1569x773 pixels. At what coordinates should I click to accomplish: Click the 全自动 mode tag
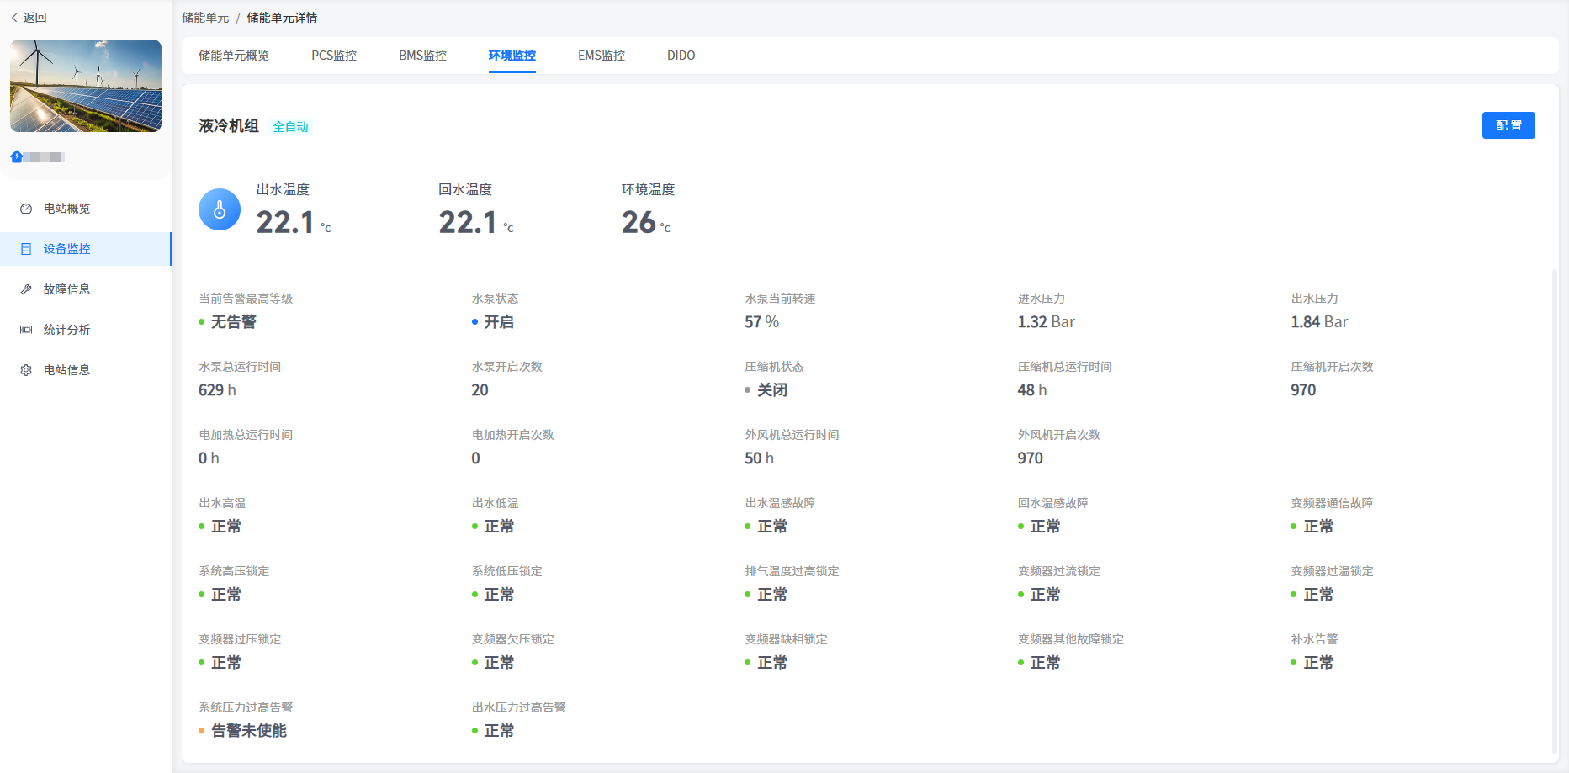[x=290, y=127]
